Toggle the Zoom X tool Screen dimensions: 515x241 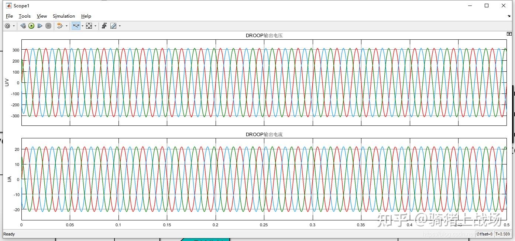pos(76,26)
